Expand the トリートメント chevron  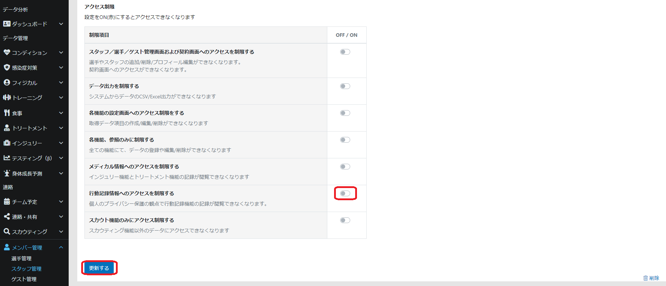61,128
